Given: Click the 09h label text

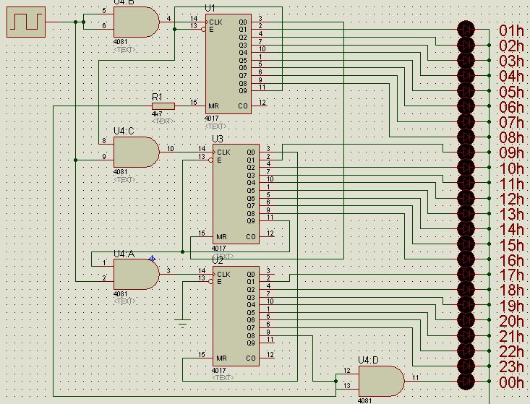Looking at the screenshot, I should (512, 152).
